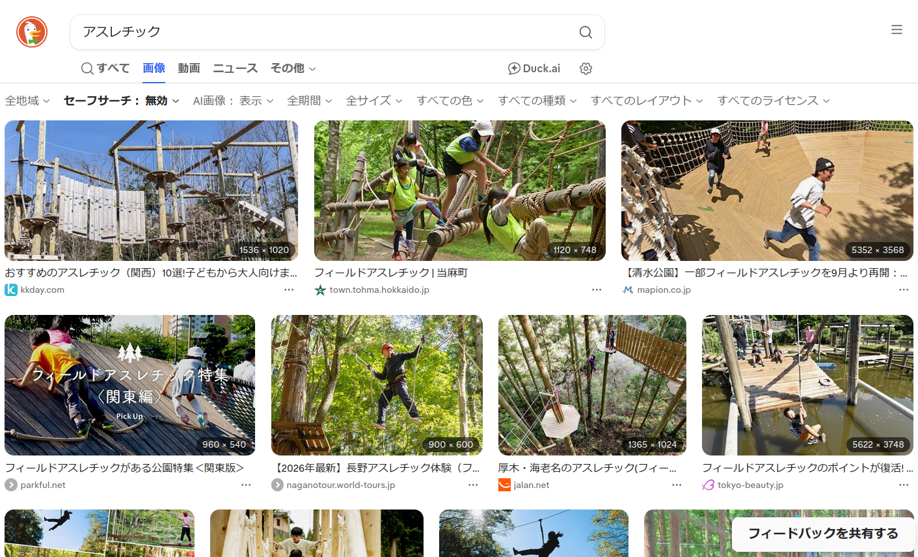The image size is (918, 557).
Task: Open more options for jalan.net result
Action: [677, 485]
